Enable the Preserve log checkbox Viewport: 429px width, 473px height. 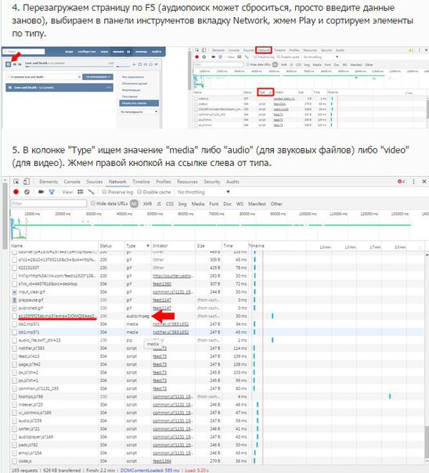coord(104,192)
